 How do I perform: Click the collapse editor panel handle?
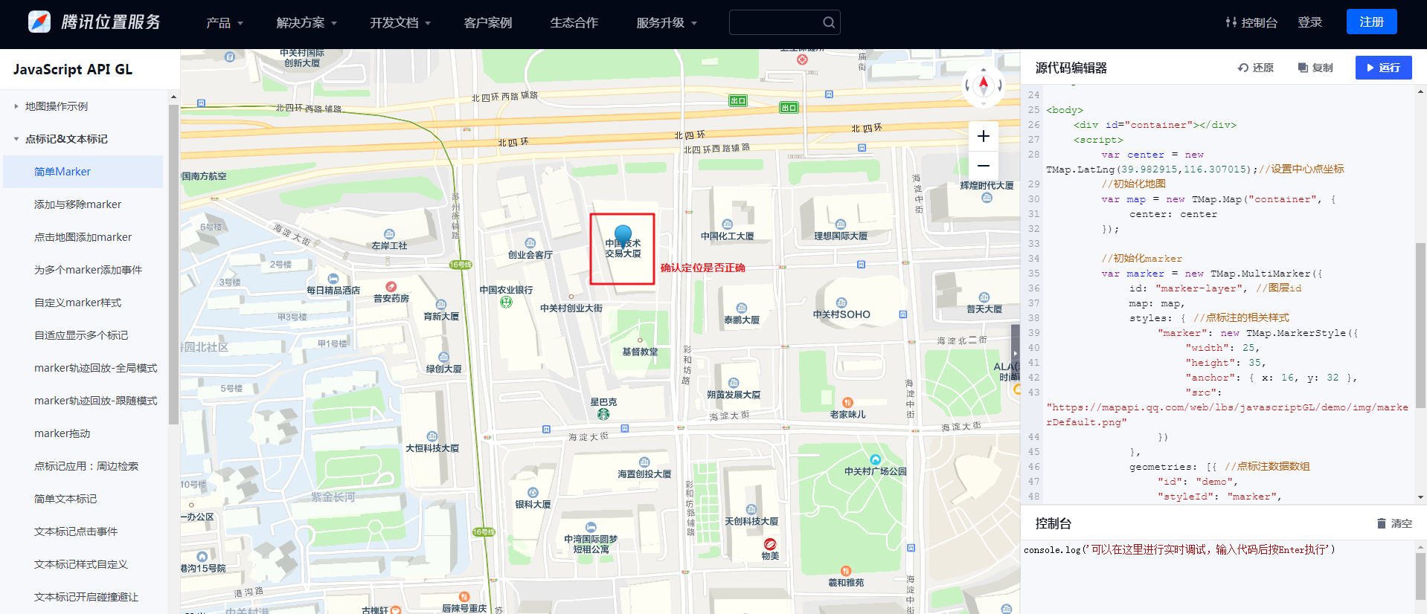pyautogui.click(x=1015, y=352)
